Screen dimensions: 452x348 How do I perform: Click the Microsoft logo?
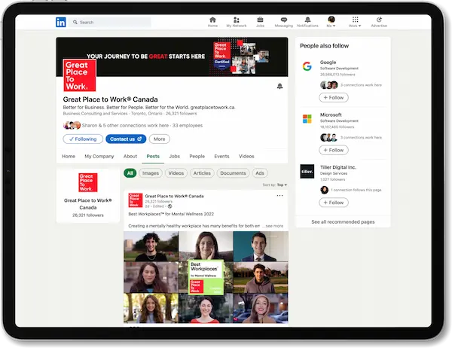307,119
